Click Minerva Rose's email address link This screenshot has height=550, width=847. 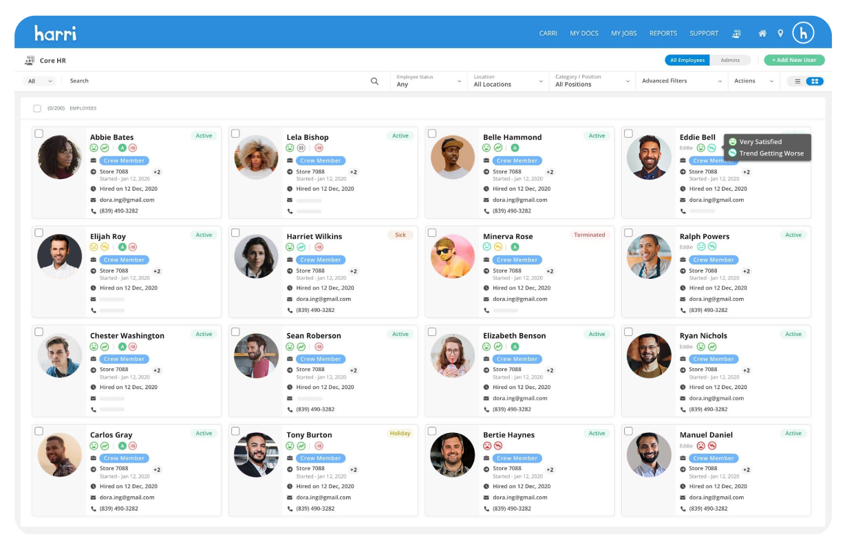point(519,299)
